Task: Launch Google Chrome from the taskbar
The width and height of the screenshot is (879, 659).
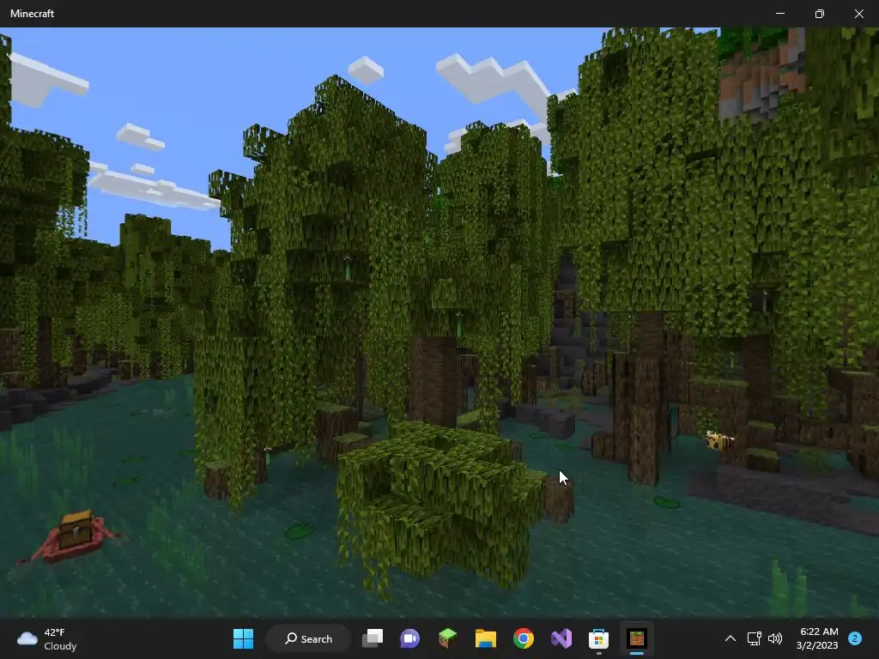Action: (x=523, y=638)
